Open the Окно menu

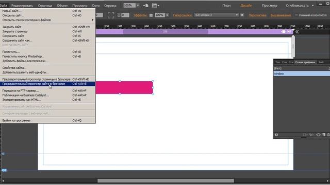pyautogui.click(x=95, y=6)
